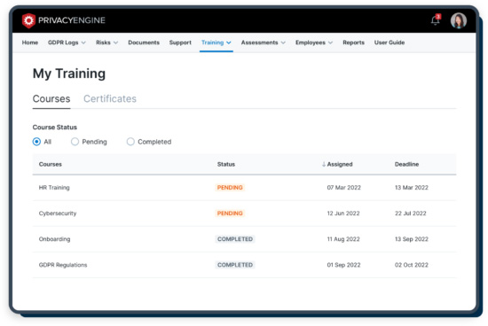Open the User Guide menu item
This screenshot has height=326, width=488.
[x=390, y=43]
